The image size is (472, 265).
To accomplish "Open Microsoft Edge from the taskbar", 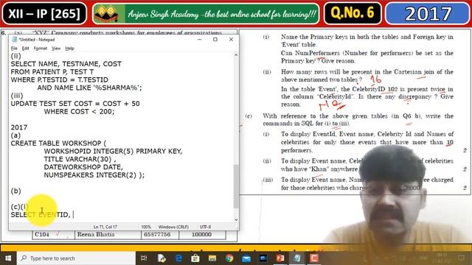I will [x=178, y=258].
